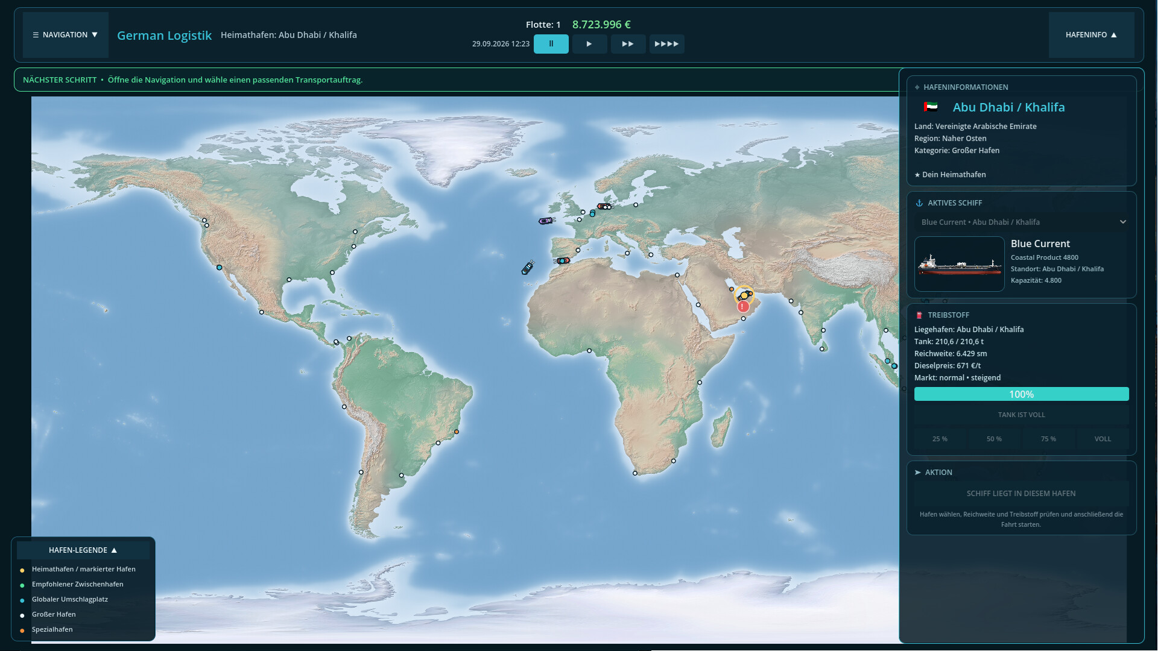The height and width of the screenshot is (651, 1158).
Task: Click the UAE flag icon
Action: (931, 107)
